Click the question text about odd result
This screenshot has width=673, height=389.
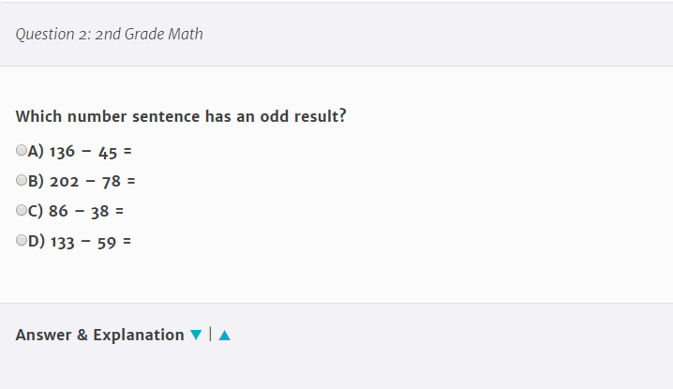[181, 117]
